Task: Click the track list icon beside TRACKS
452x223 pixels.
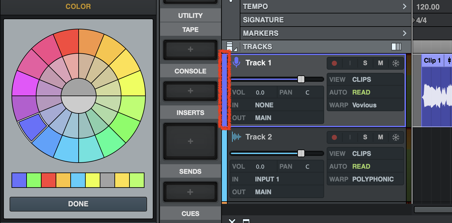Action: point(230,47)
